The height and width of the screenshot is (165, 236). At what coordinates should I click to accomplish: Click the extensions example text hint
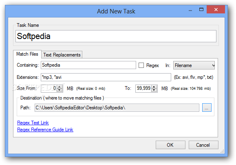[194, 77]
